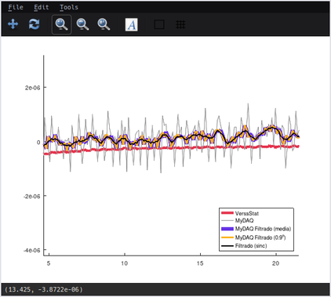Click the x-axis tick label 10
The image size is (331, 297).
[125, 263]
